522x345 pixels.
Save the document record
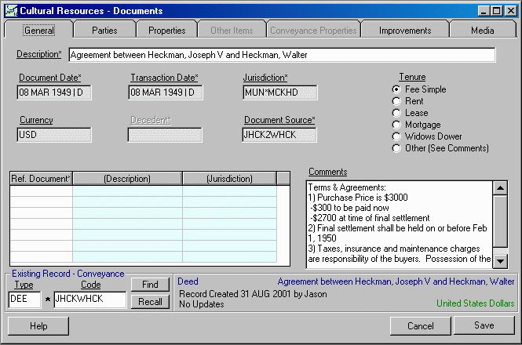pos(484,325)
